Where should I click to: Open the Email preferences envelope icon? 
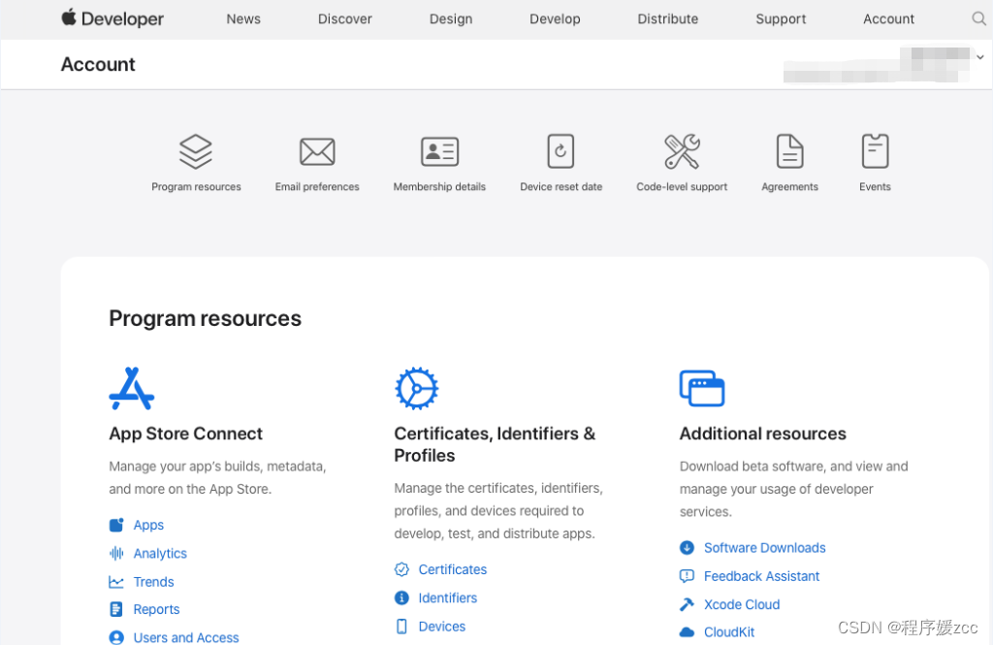pos(317,151)
